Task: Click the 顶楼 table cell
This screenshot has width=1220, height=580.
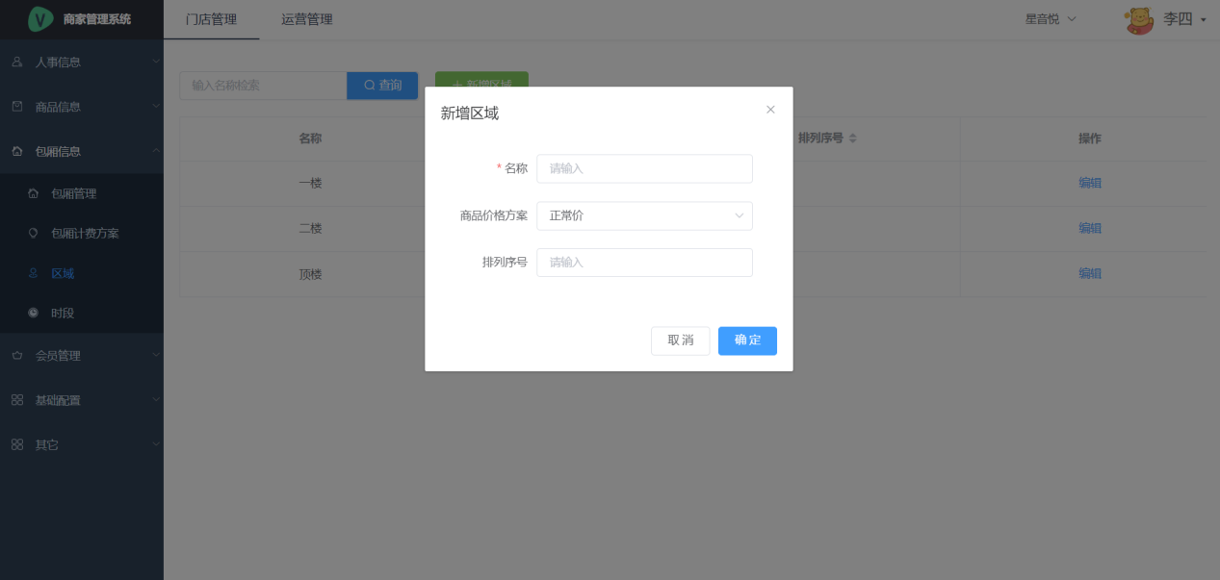Action: point(310,274)
